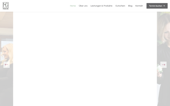This screenshot has height=106, width=170.
Task: Book appointment via Termin buchen button
Action: point(157,6)
